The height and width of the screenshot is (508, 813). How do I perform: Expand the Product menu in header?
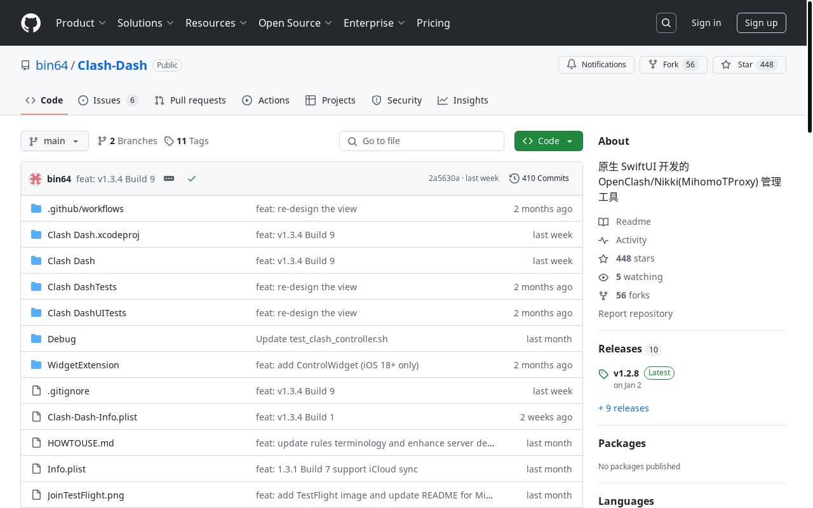(81, 23)
